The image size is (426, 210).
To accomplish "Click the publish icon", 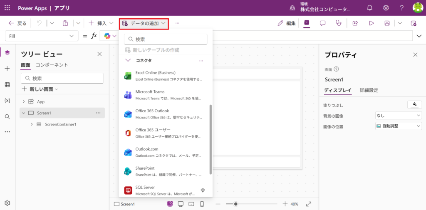I will coord(413,23).
